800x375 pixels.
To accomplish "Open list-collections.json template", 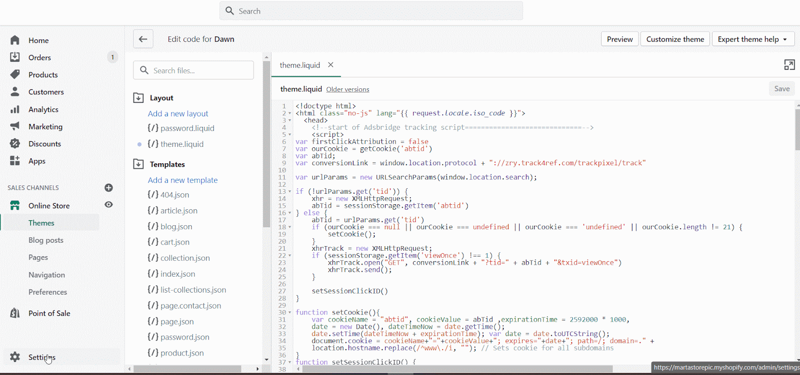I will tap(187, 290).
